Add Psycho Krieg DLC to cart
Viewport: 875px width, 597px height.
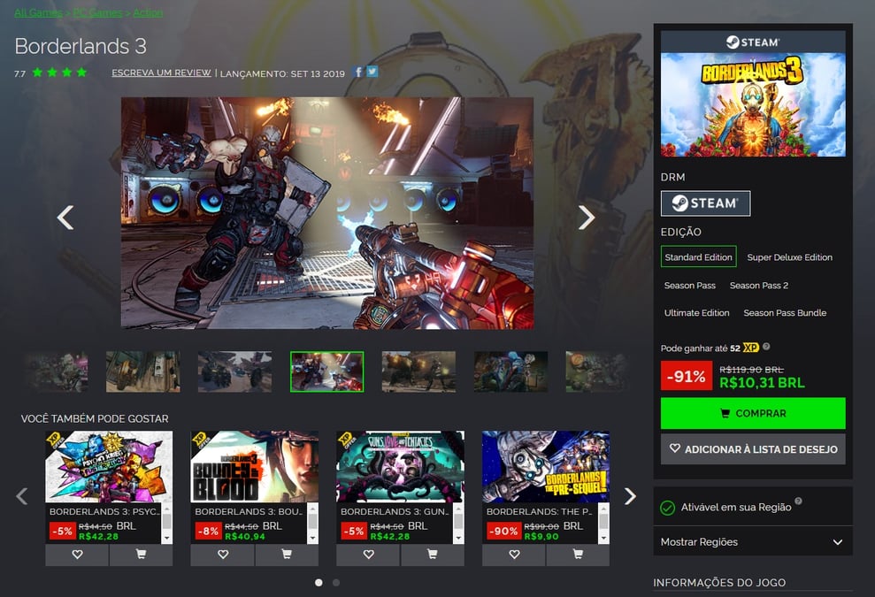click(141, 555)
